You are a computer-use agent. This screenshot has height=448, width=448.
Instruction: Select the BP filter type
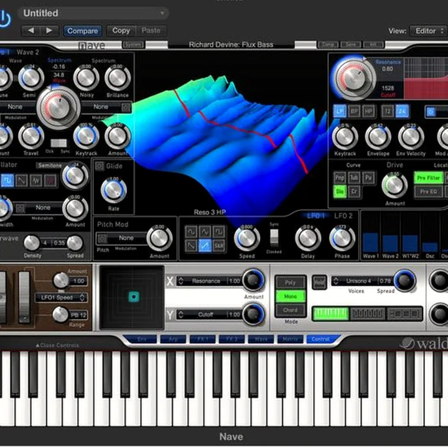click(354, 111)
